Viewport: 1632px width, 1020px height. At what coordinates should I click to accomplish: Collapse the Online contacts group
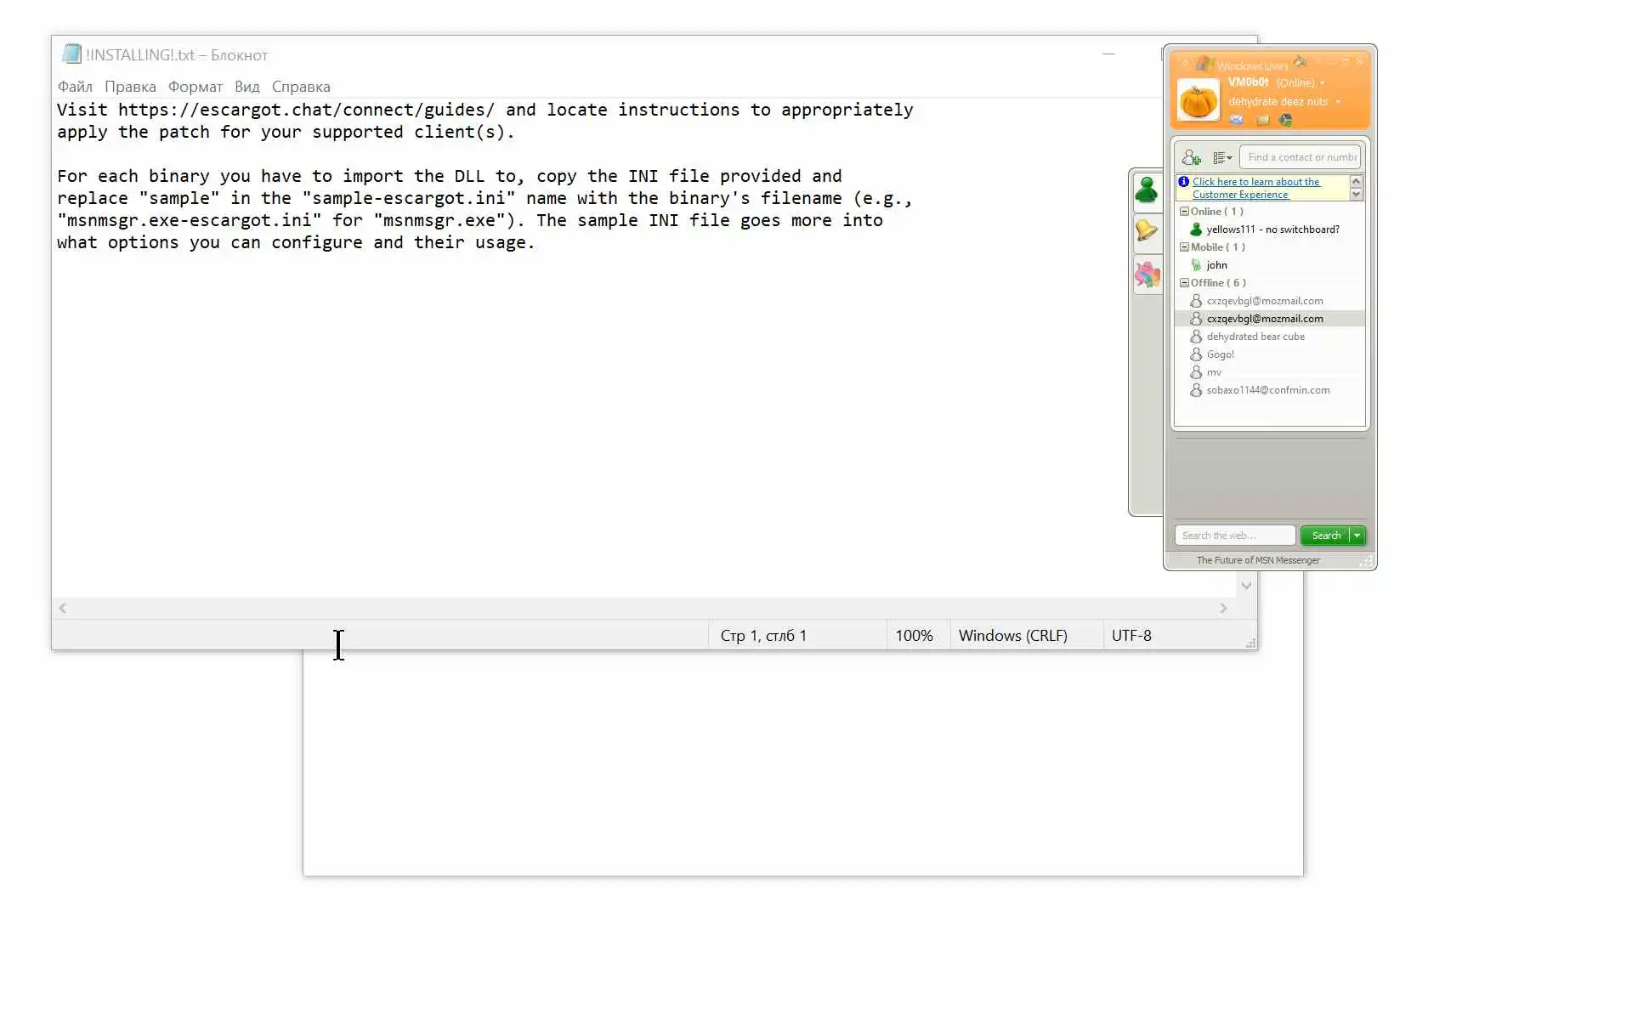tap(1184, 211)
